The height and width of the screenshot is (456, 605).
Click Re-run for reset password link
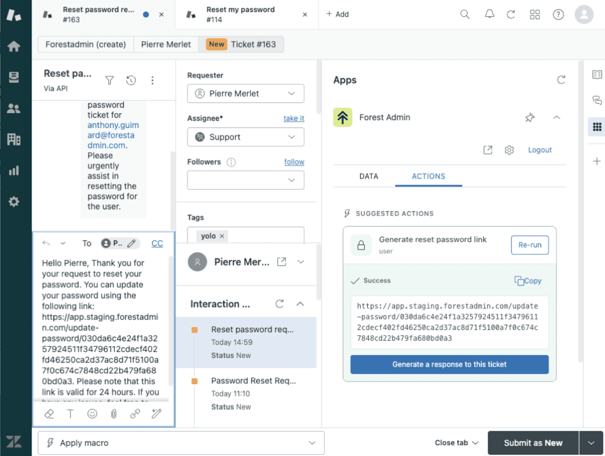[530, 245]
